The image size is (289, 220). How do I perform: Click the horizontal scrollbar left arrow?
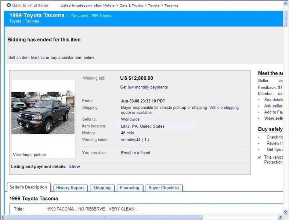pos(3,217)
